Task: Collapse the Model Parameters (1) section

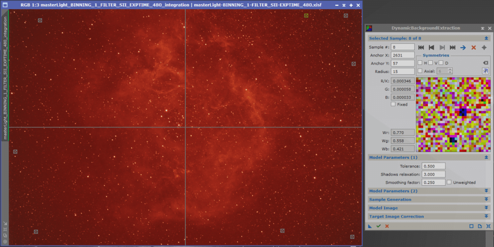Action: pos(486,157)
